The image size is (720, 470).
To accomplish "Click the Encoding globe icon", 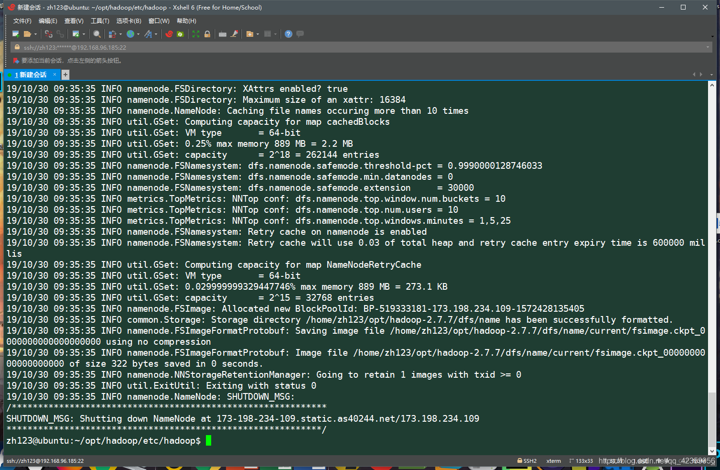I will click(x=130, y=34).
